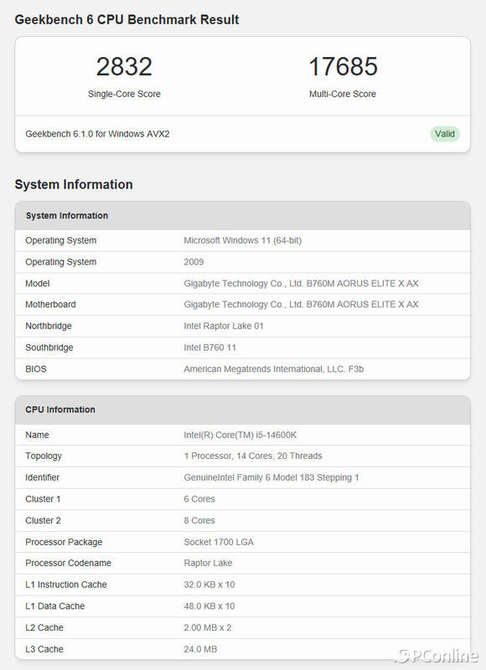Click the System Information table header
Viewport: 486px width, 670px height.
[242, 216]
